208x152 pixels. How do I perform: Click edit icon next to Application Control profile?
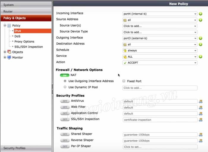[x=201, y=114]
